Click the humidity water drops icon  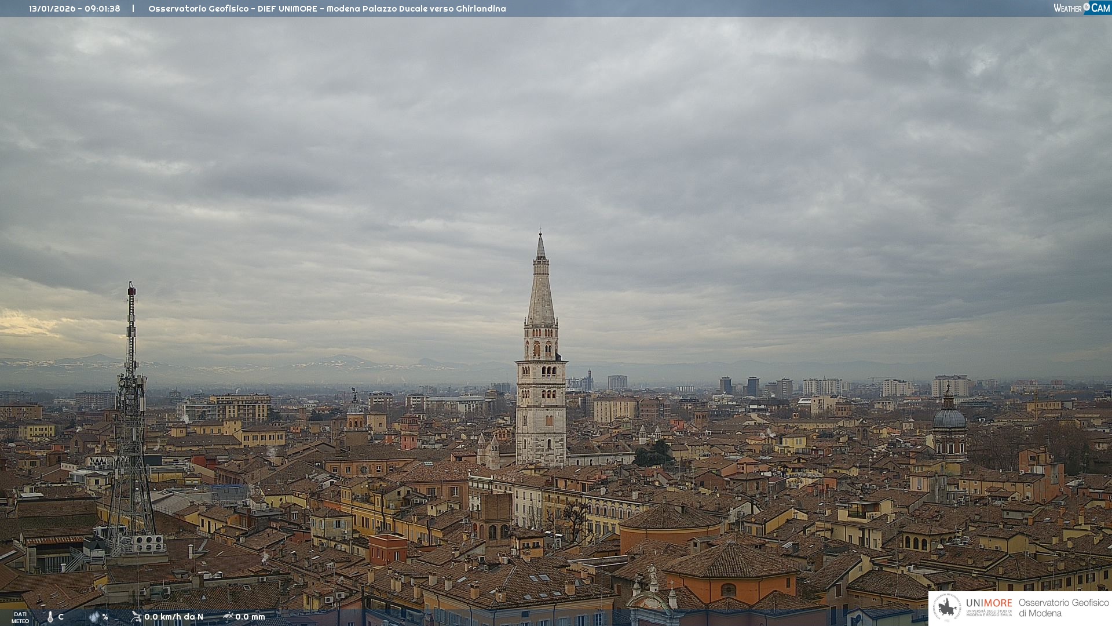click(x=94, y=617)
